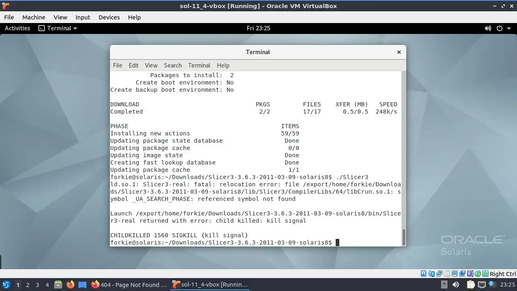This screenshot has height=291, width=517.
Task: Open VirtualBox Devices menu
Action: (109, 17)
